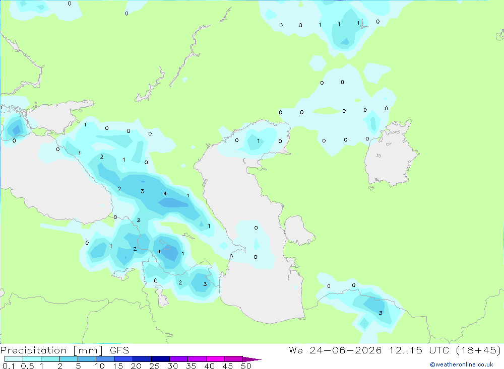Click the "10" legend scale label
Viewport: 504px width, 369px height.
100,366
